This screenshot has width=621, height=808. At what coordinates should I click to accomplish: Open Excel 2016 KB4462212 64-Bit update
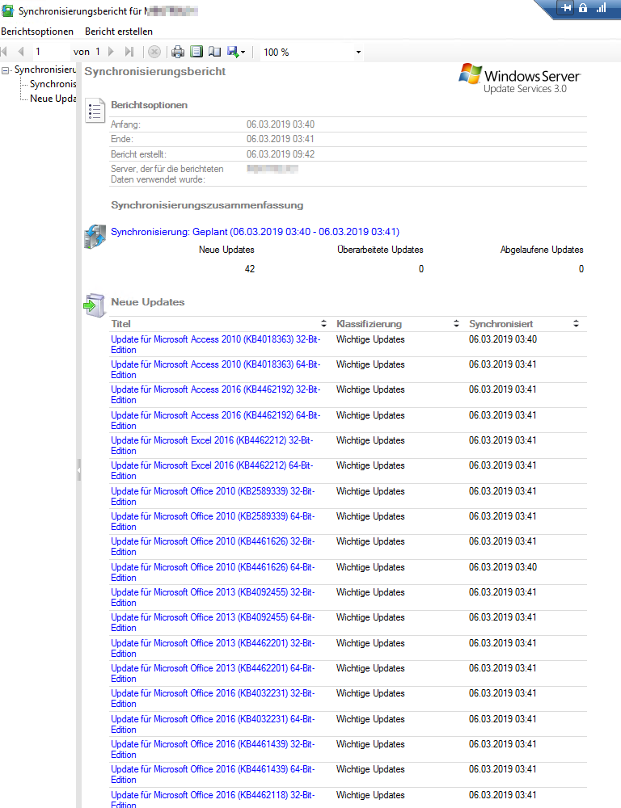click(x=212, y=470)
